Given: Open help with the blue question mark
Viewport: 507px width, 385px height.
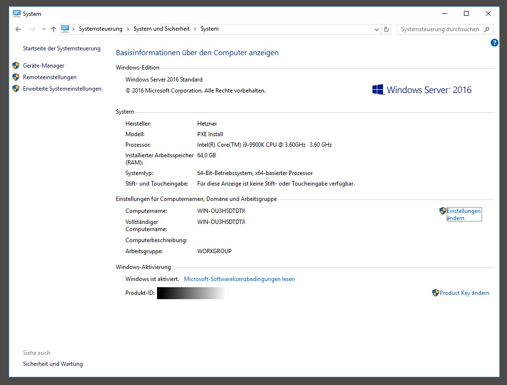Looking at the screenshot, I should [495, 42].
